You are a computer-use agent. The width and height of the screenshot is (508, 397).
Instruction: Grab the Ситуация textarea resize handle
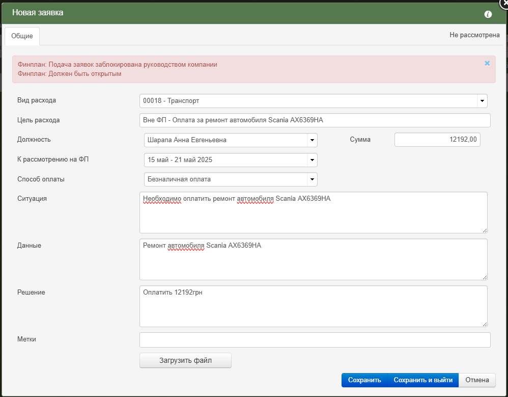(485, 230)
